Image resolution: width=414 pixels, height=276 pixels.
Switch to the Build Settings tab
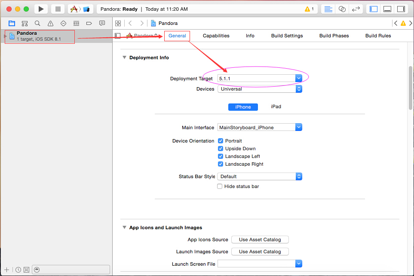pyautogui.click(x=287, y=36)
